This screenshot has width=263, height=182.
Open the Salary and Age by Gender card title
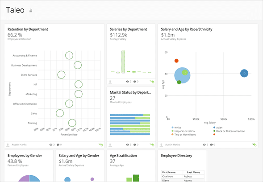click(x=79, y=156)
